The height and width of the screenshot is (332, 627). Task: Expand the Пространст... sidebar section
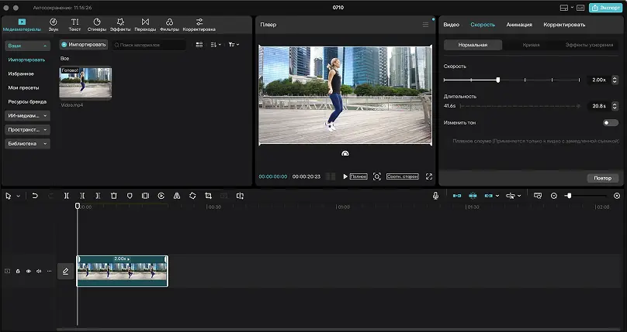[x=28, y=129]
